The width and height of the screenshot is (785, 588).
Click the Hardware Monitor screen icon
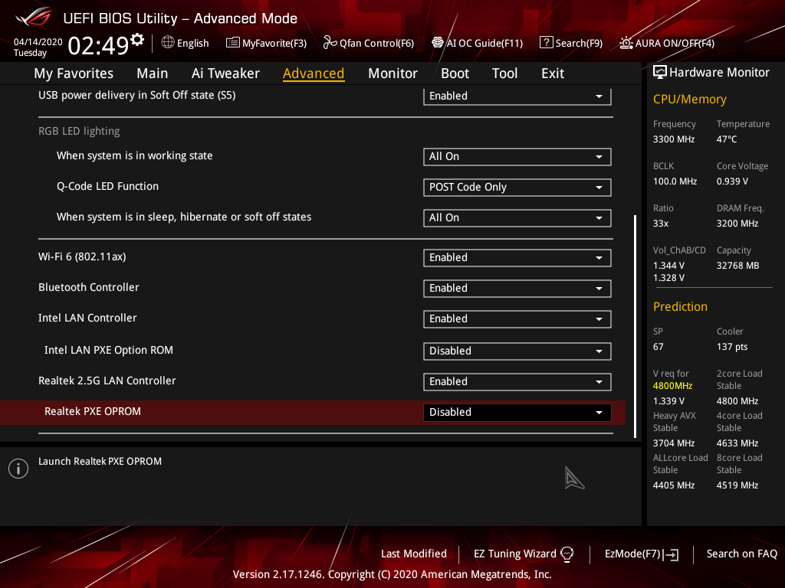pos(660,73)
